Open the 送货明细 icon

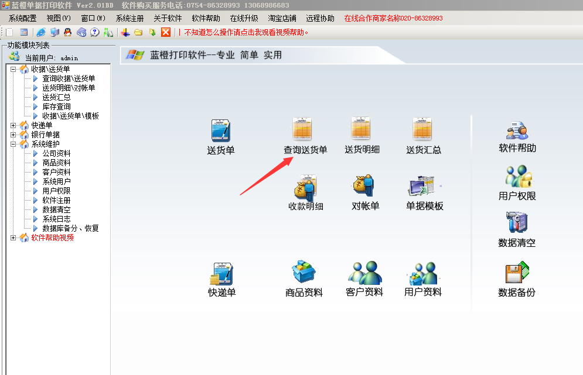(x=361, y=129)
